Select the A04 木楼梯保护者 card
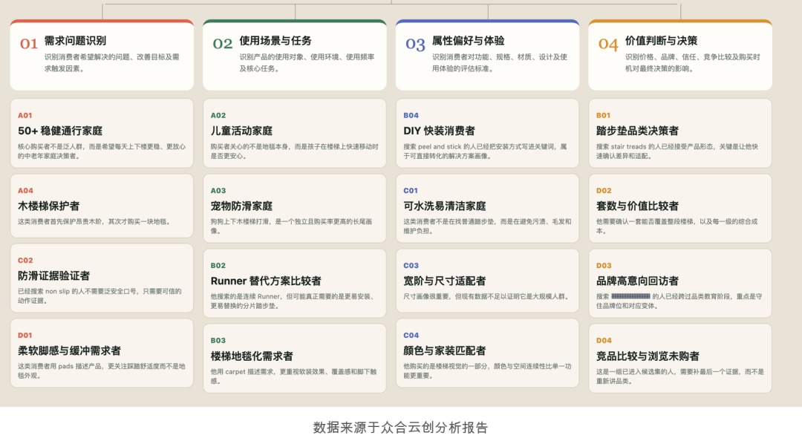 (x=102, y=206)
